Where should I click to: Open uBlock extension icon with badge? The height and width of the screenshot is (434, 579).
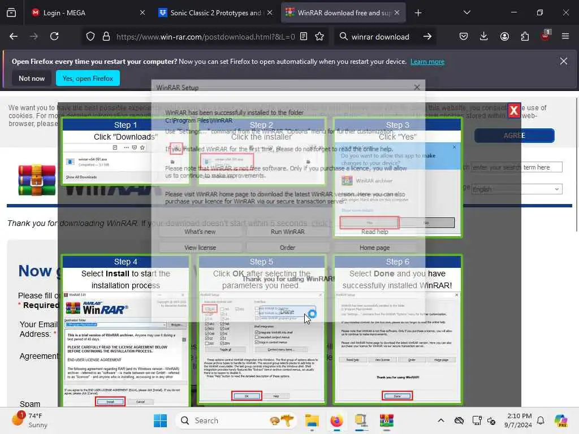[546, 36]
